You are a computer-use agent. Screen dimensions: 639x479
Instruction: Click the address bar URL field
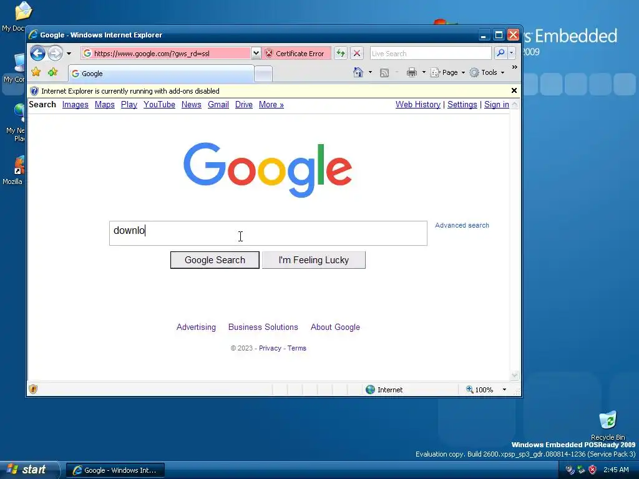coord(166,54)
